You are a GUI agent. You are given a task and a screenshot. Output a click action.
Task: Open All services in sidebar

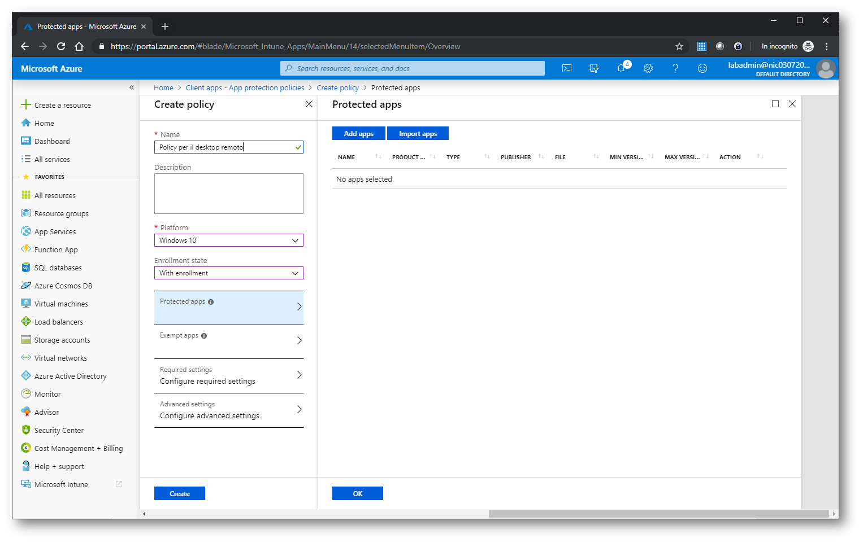(x=52, y=160)
